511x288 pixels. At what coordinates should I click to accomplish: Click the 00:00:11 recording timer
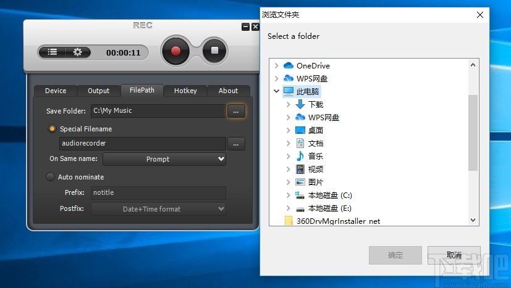[x=123, y=52]
